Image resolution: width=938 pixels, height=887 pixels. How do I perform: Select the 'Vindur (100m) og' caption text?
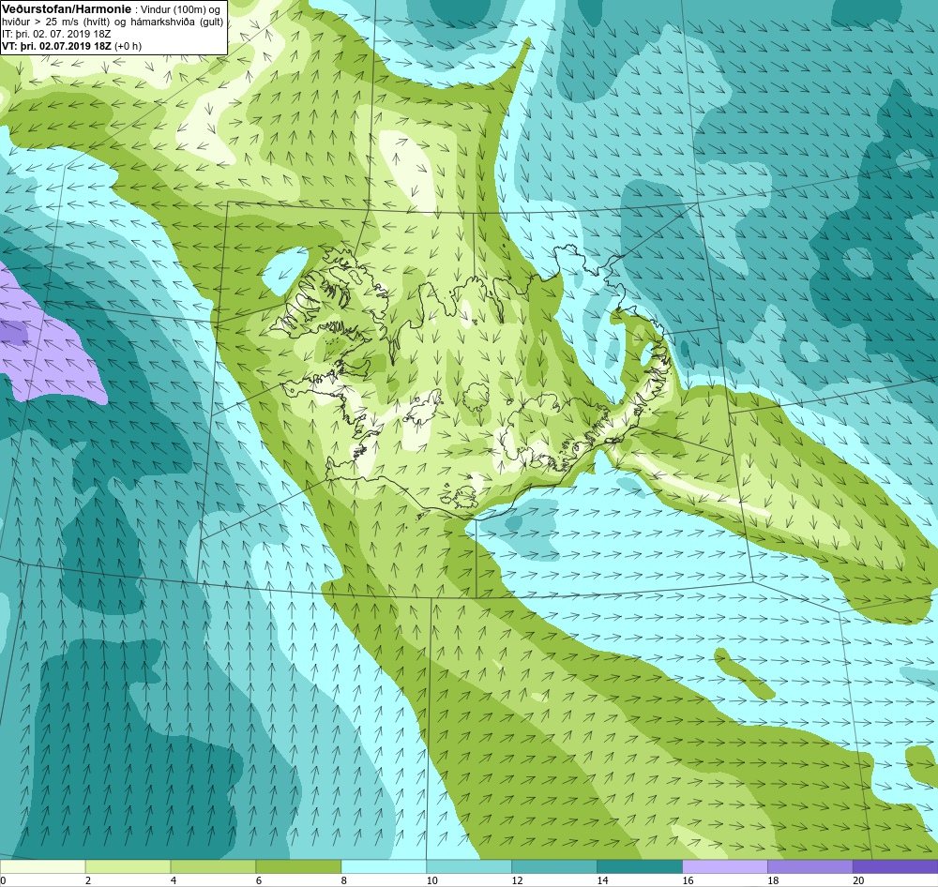click(180, 9)
